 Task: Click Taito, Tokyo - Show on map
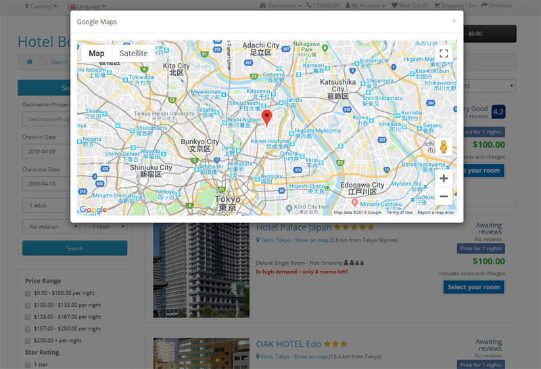click(294, 240)
